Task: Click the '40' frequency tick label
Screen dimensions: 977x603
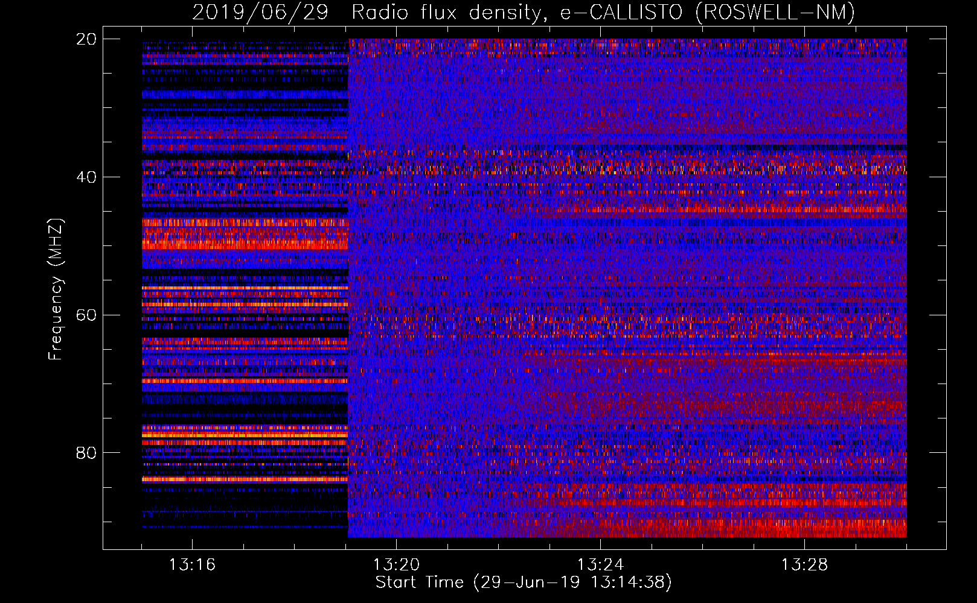Action: (86, 177)
